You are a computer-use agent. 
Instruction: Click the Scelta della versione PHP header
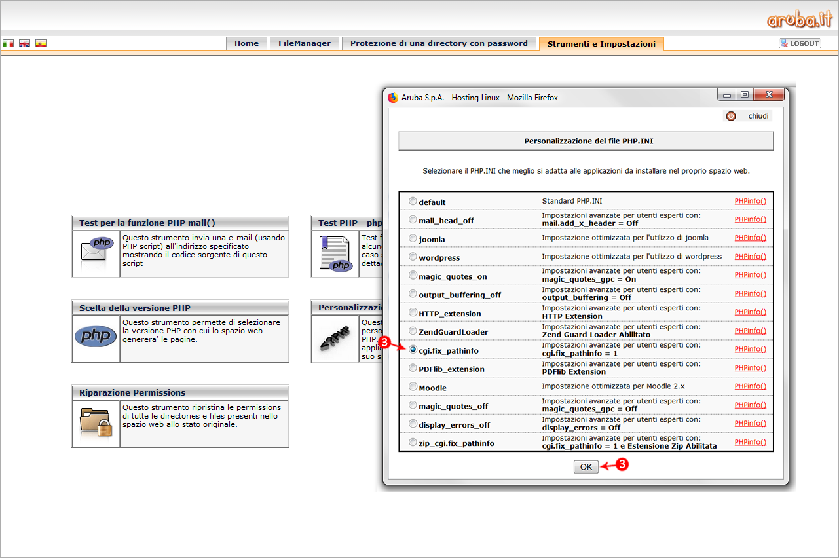(x=180, y=307)
